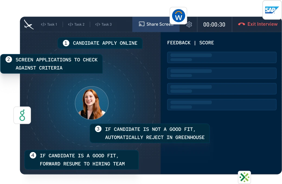282x184 pixels.
Task: Switch to the Task 1 tab
Action: [49, 24]
